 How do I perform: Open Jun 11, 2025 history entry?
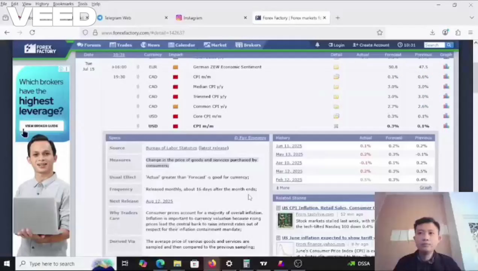[289, 146]
